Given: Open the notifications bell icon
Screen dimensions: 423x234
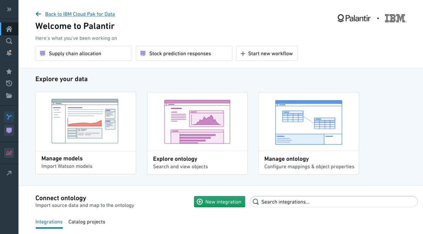Looking at the screenshot, I should point(9,53).
